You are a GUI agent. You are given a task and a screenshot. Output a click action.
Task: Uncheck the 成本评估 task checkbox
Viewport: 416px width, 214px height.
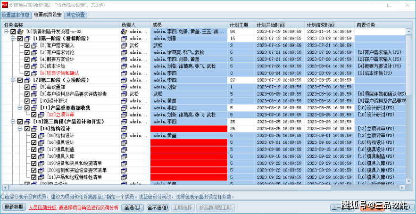[x=27, y=66]
